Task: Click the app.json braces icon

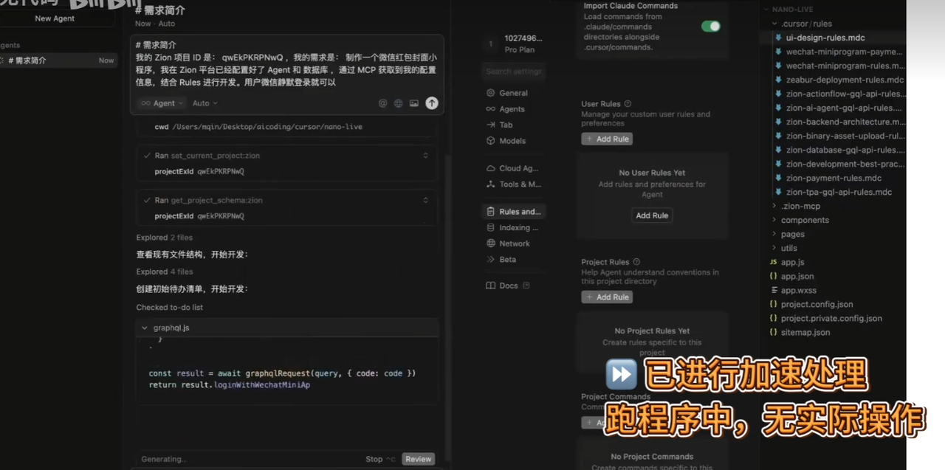Action: 773,276
